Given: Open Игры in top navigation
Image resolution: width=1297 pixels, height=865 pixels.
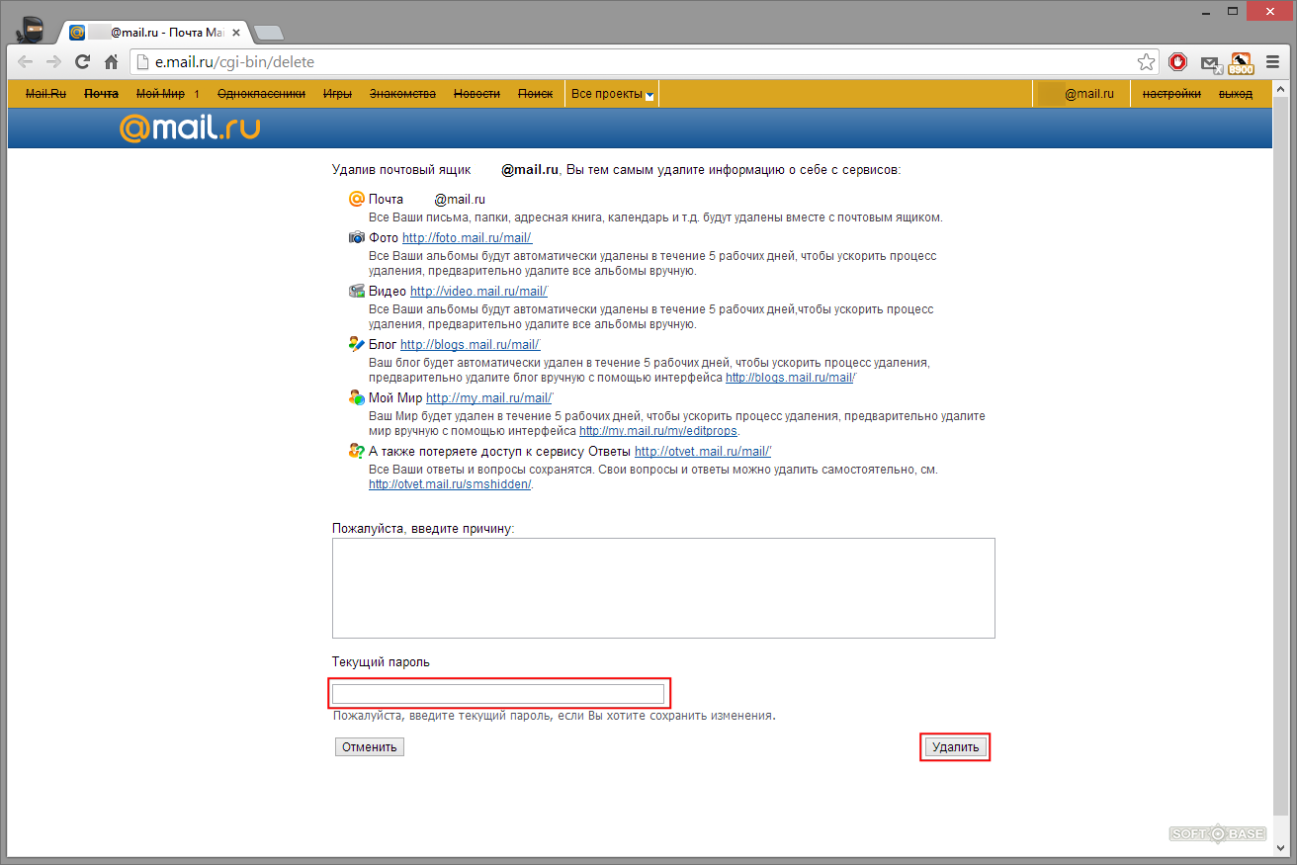Looking at the screenshot, I should click(337, 94).
